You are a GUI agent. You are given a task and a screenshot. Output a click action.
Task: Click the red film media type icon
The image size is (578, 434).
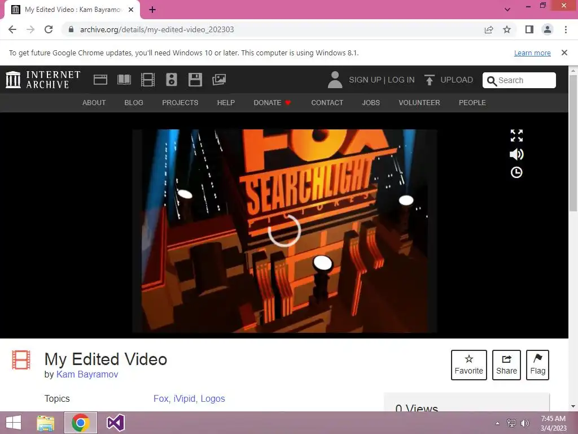pyautogui.click(x=21, y=360)
